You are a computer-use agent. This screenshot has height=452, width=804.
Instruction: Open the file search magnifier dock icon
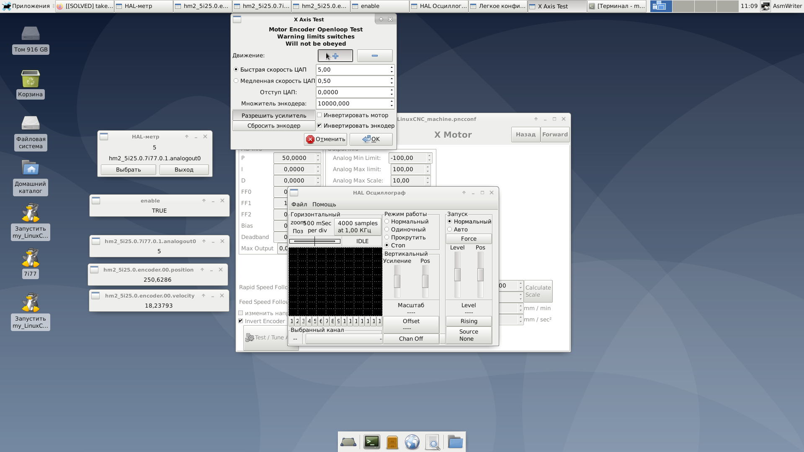(x=433, y=442)
